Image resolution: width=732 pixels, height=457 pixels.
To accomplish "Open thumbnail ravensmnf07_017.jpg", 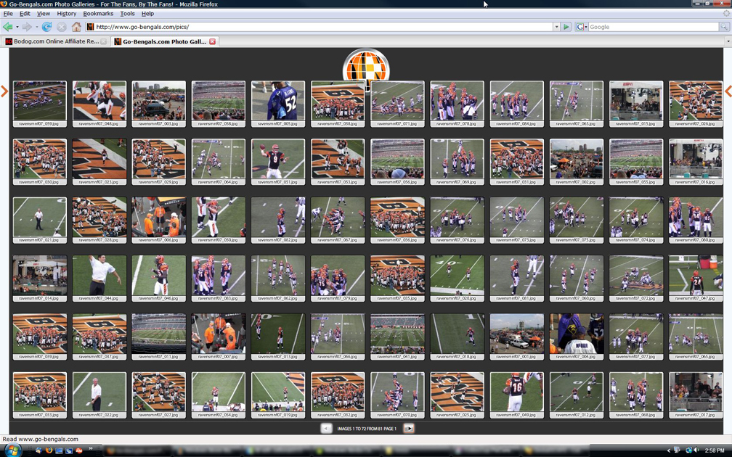I will [x=695, y=392].
